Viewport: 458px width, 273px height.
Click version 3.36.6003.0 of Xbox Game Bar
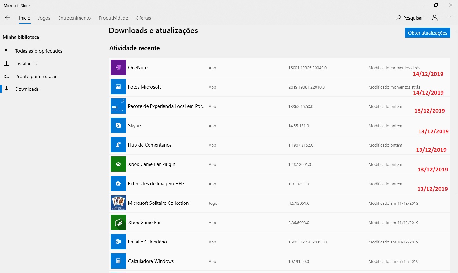point(299,223)
